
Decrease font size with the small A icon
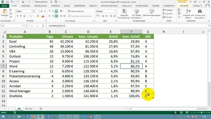pos(45,11)
